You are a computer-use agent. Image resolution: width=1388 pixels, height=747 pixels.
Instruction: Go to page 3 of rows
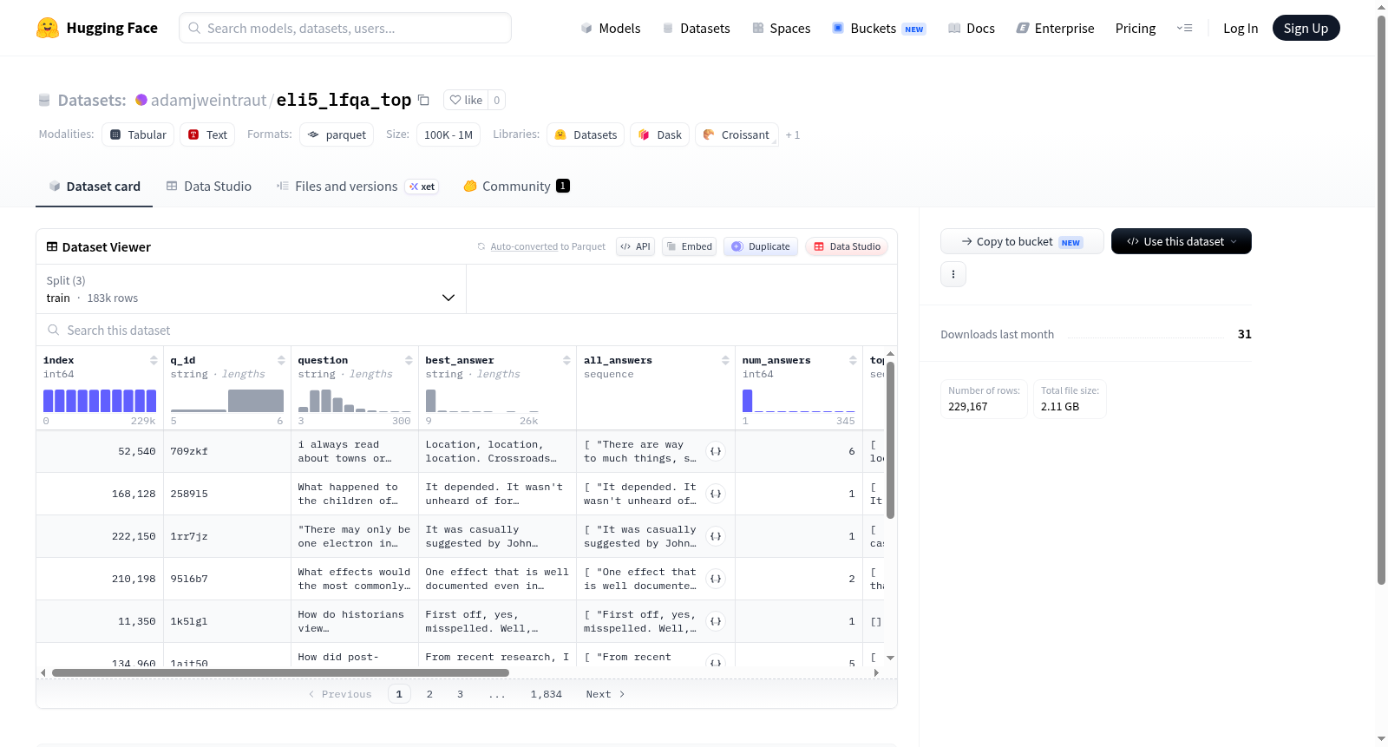point(460,694)
